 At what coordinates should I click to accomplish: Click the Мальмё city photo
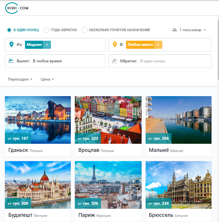(x=178, y=120)
